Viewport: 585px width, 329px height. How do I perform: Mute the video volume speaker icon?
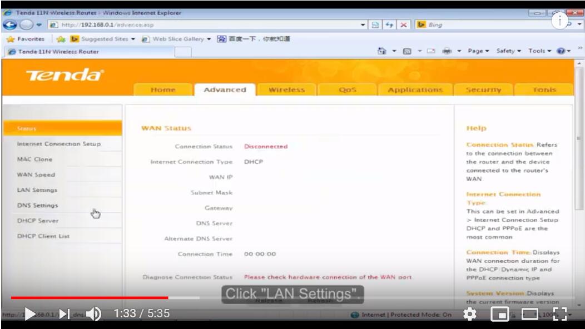93,315
